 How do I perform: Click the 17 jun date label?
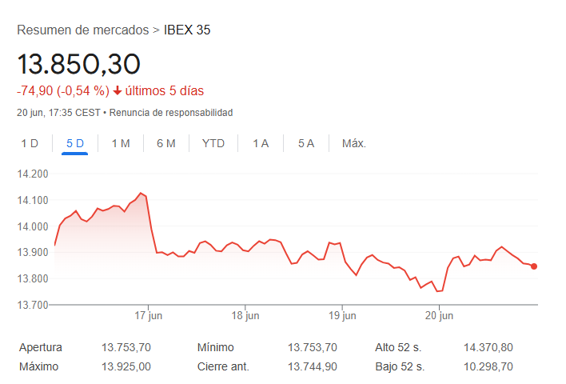[x=149, y=316]
